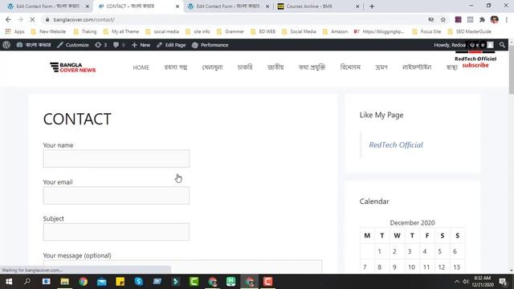Close the CONTACT browser tab
This screenshot has height=289, width=514.
(177, 6)
